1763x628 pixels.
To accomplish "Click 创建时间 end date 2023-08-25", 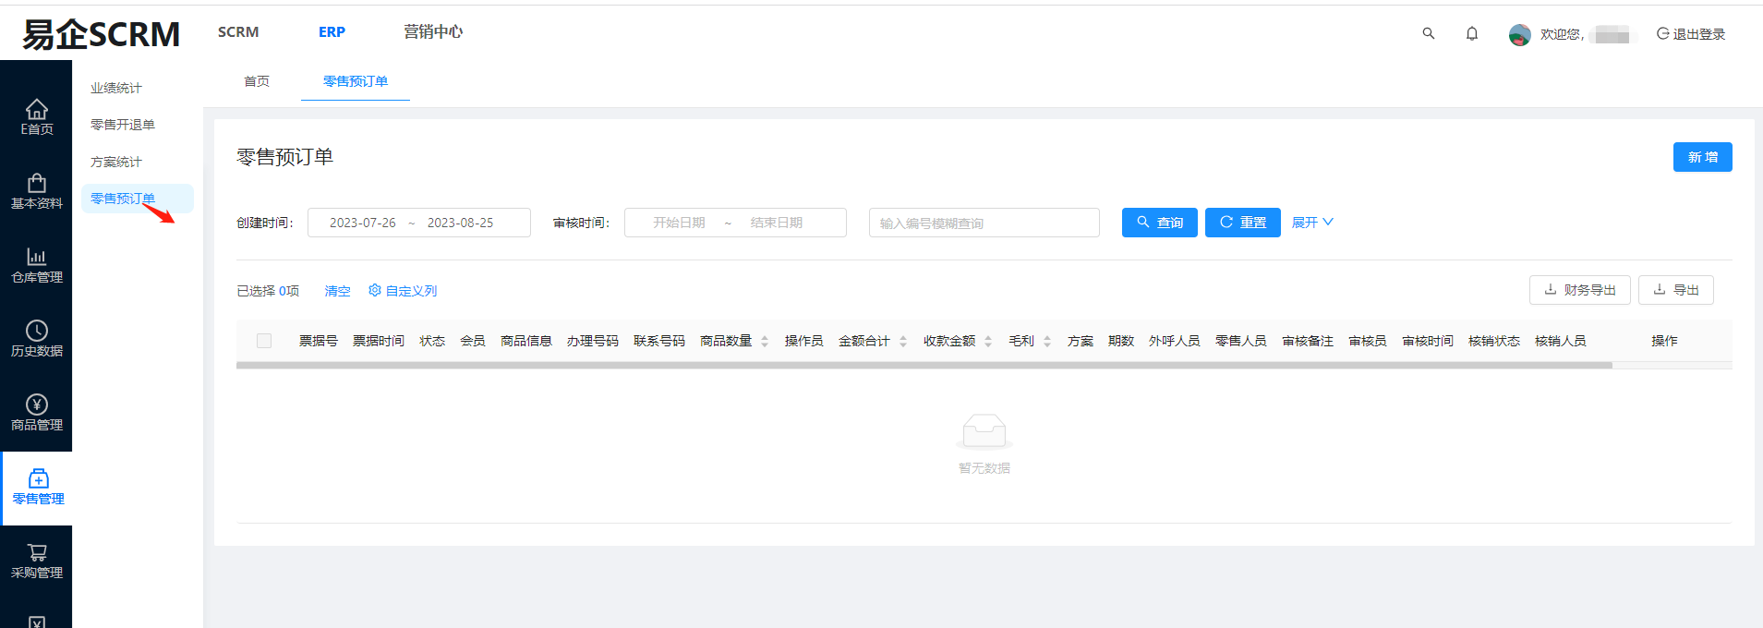I will pos(460,223).
